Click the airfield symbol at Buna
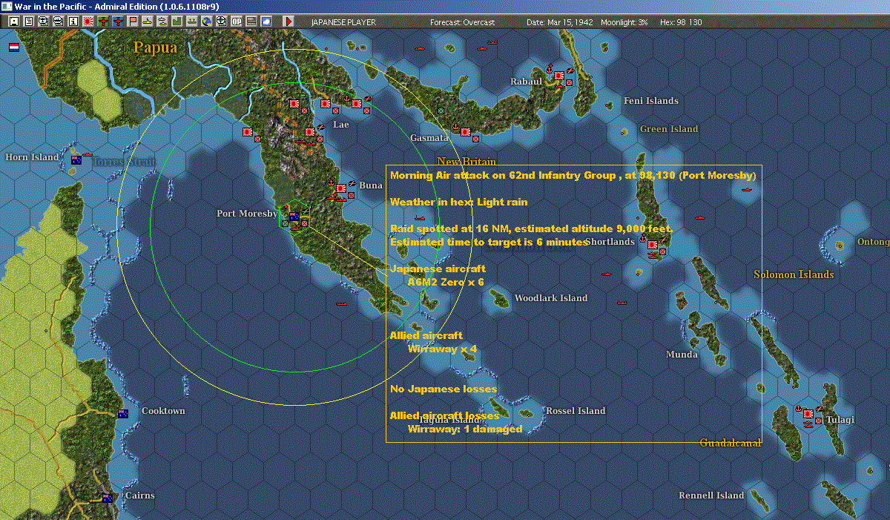The height and width of the screenshot is (520, 890). (352, 183)
